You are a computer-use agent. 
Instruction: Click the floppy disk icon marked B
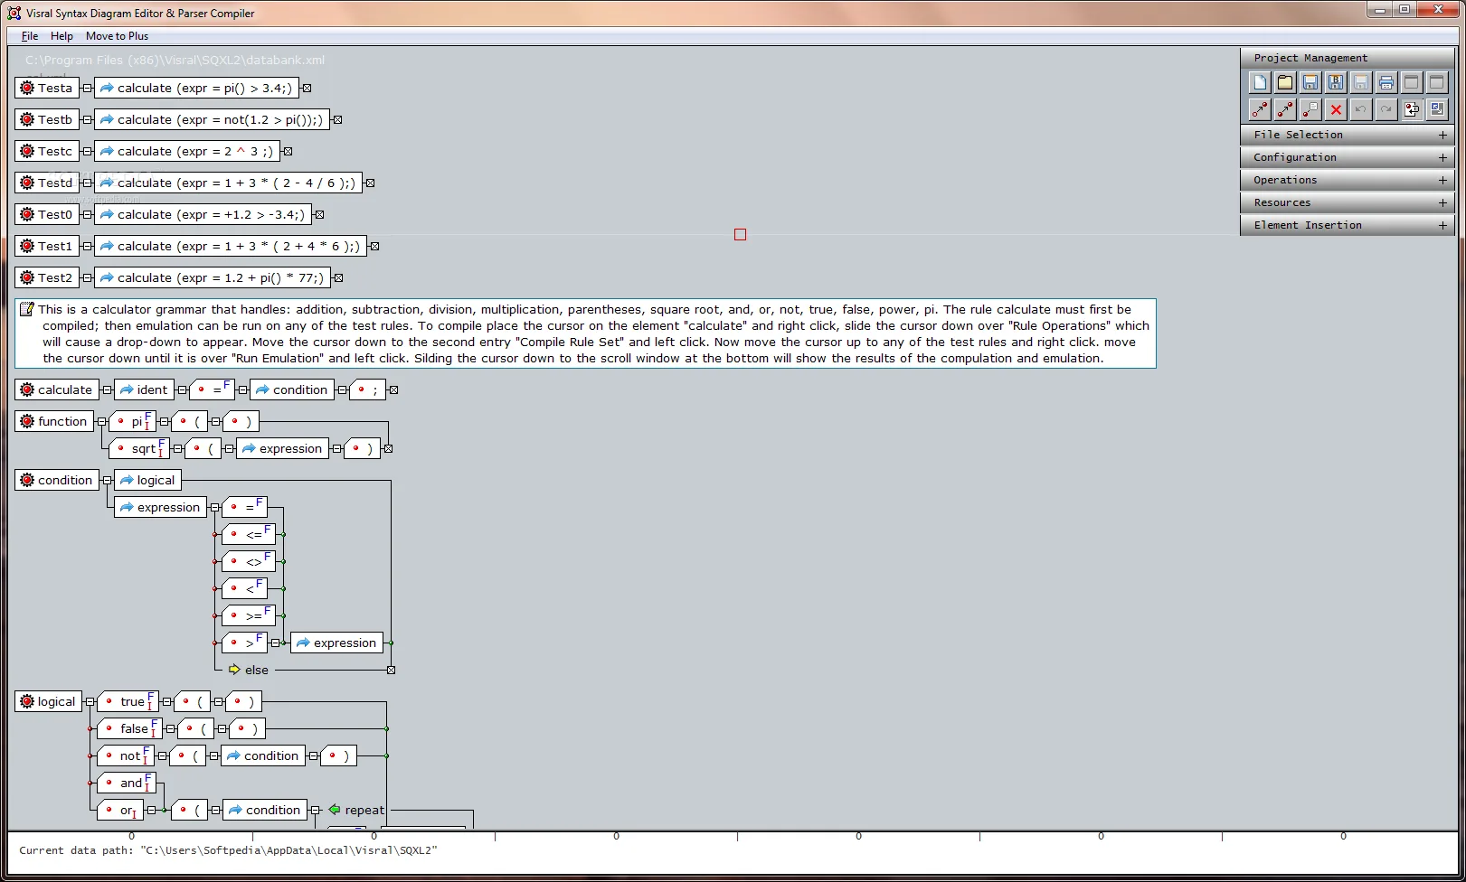tap(1335, 83)
